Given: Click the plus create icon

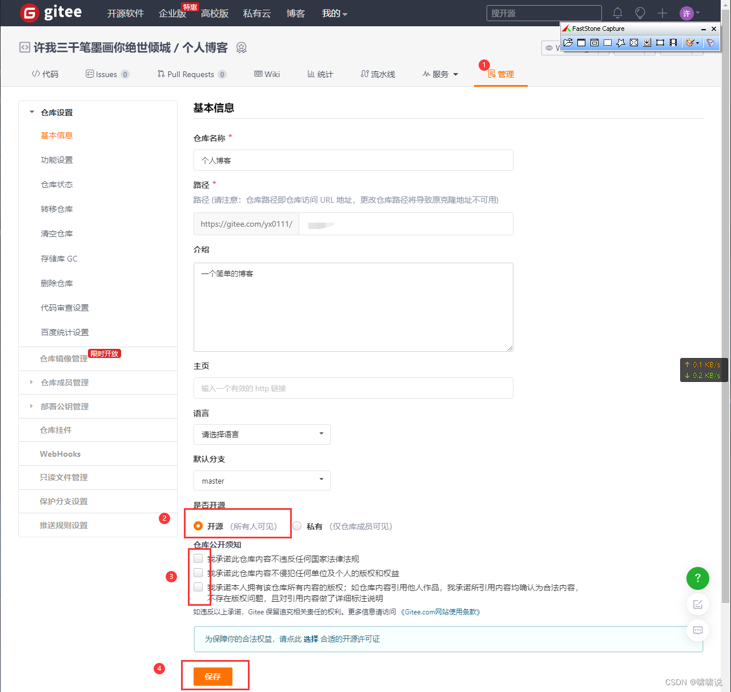Looking at the screenshot, I should 662,13.
